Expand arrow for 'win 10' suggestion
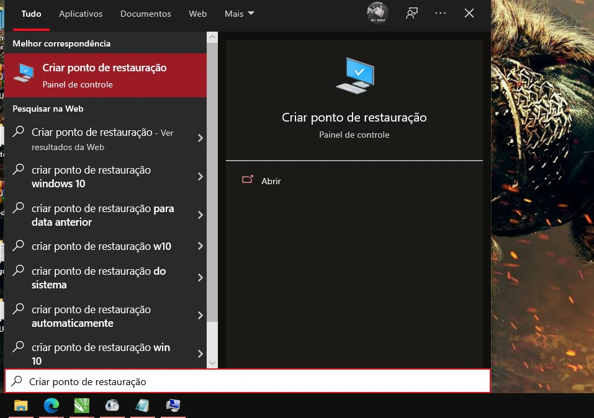 click(200, 354)
